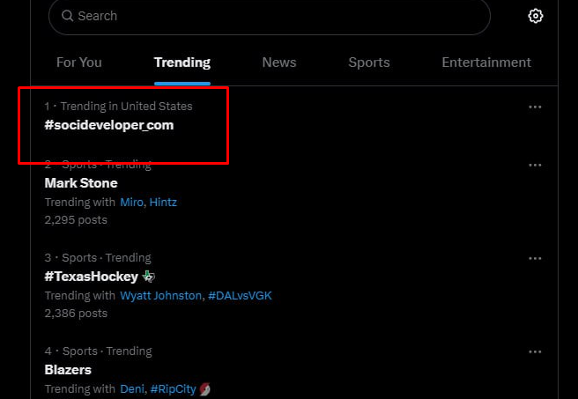The height and width of the screenshot is (399, 578).
Task: Follow the Hintz related trend link
Action: point(163,203)
